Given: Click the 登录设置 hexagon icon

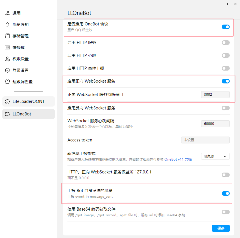Looking at the screenshot, I should tap(7, 70).
